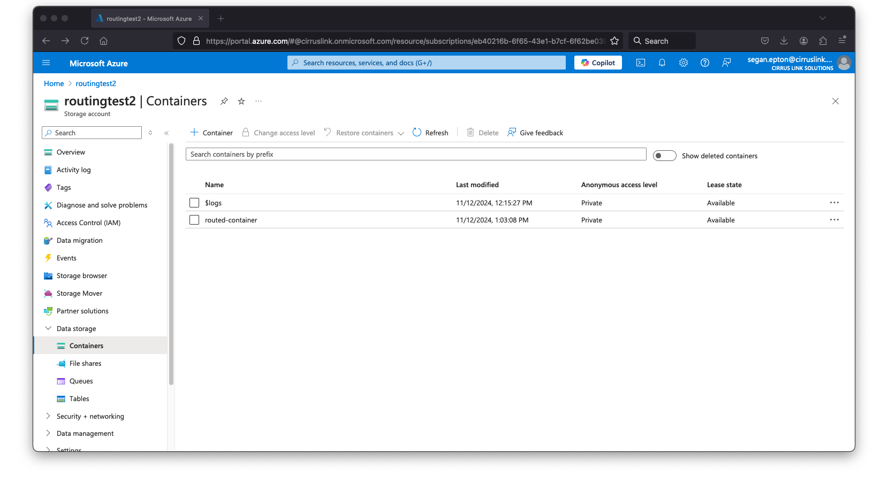Collapse the Data storage section

[x=48, y=328]
